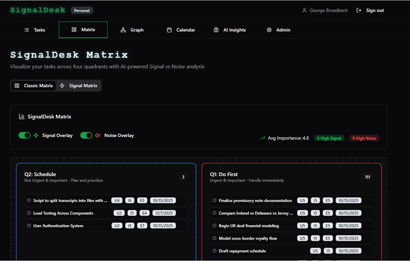Click the 0 High Noise badge
This screenshot has height=261, width=410.
364,138
